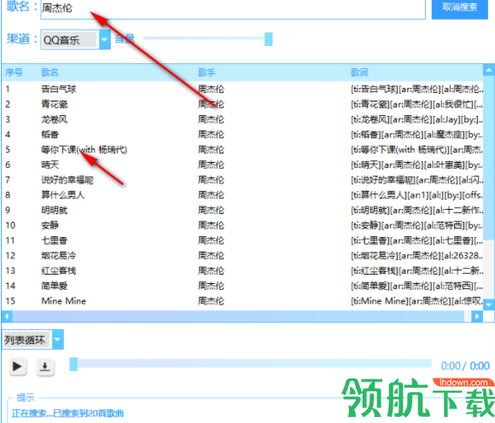Image resolution: width=495 pixels, height=423 pixels.
Task: Select the song 龙卷风
Action: (x=55, y=119)
